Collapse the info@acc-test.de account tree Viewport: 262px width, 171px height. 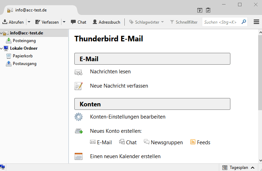1,33
